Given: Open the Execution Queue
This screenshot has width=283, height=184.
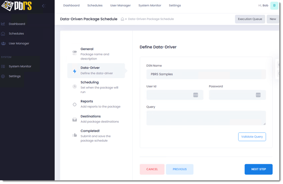Looking at the screenshot, I should (x=250, y=19).
